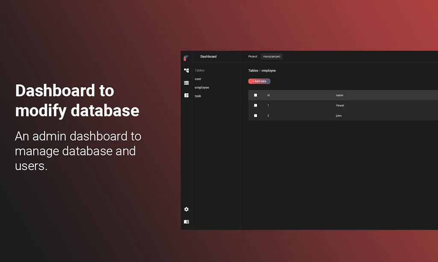Open the task table
The width and height of the screenshot is (438, 262).
coord(198,96)
